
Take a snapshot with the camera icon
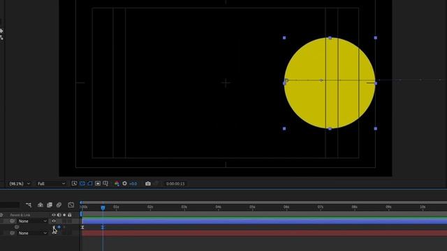[x=147, y=183]
